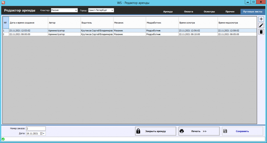Click the driver cell Крутиков Сергей in row 2

pyautogui.click(x=97, y=34)
